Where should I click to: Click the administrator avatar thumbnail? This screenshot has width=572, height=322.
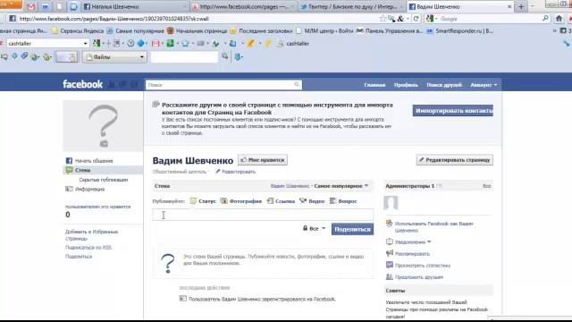click(391, 203)
